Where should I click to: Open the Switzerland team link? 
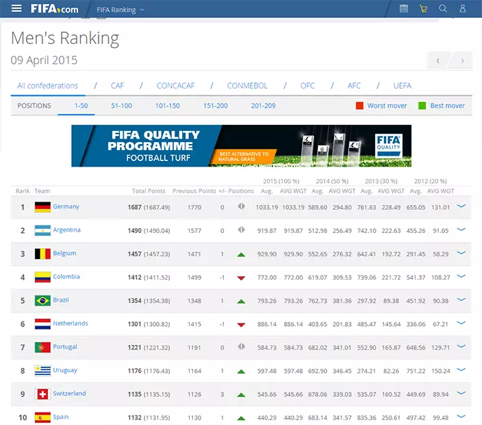(69, 393)
